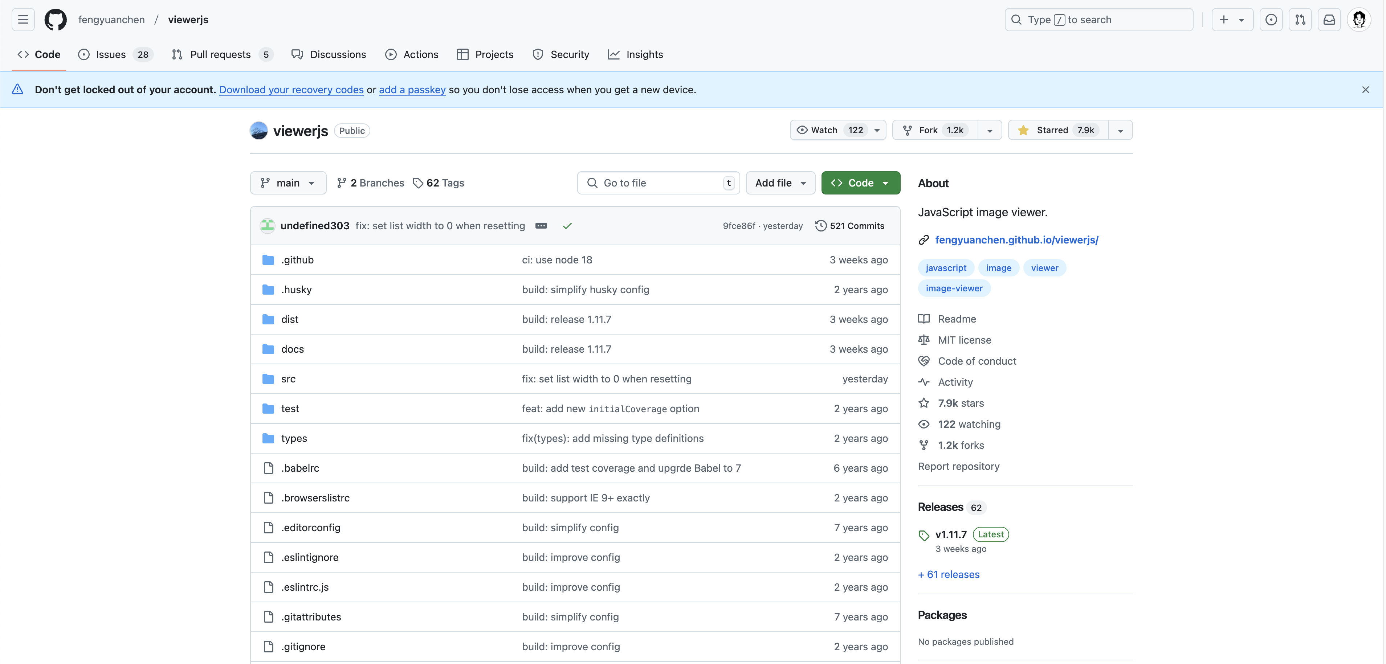This screenshot has height=664, width=1386.
Task: View the 1.2k forks list
Action: click(x=951, y=445)
